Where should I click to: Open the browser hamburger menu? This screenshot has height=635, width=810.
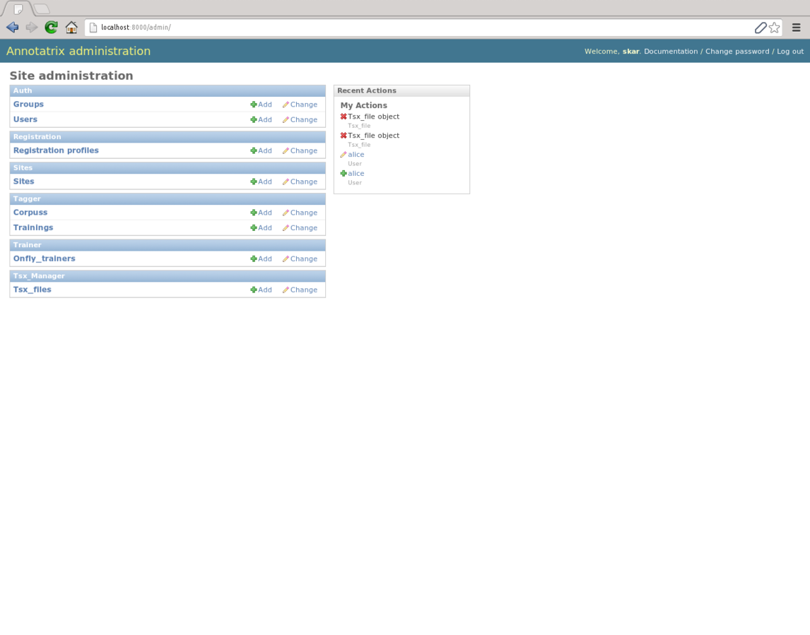pyautogui.click(x=797, y=28)
